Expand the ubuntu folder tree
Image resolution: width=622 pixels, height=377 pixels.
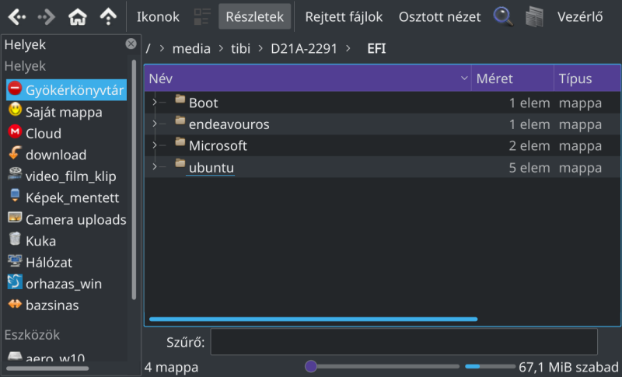(155, 166)
